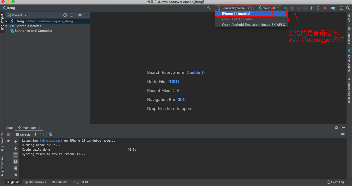The width and height of the screenshot is (352, 186).
Task: Close the main.dart Run tab
Action: pyautogui.click(x=39, y=128)
